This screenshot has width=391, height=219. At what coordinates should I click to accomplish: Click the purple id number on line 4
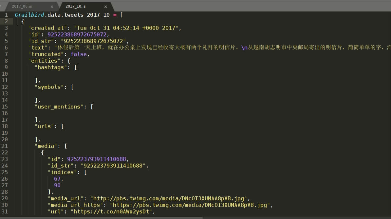click(x=77, y=34)
